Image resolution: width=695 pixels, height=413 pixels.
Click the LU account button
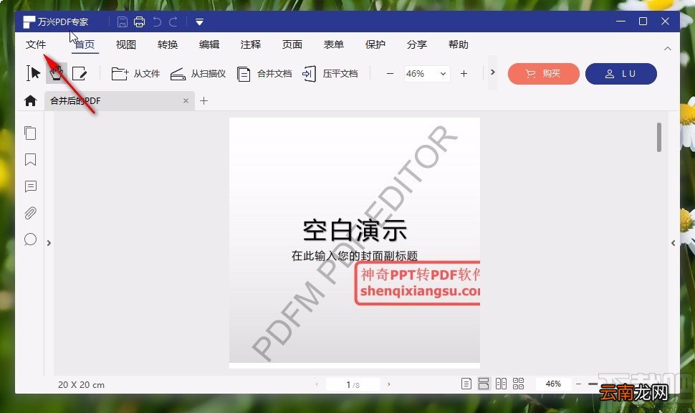(x=621, y=74)
